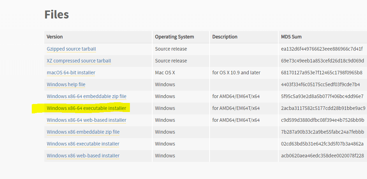Select Windows x86-64 web-based installer link
Viewport: 367px width, 179px height.
87,120
